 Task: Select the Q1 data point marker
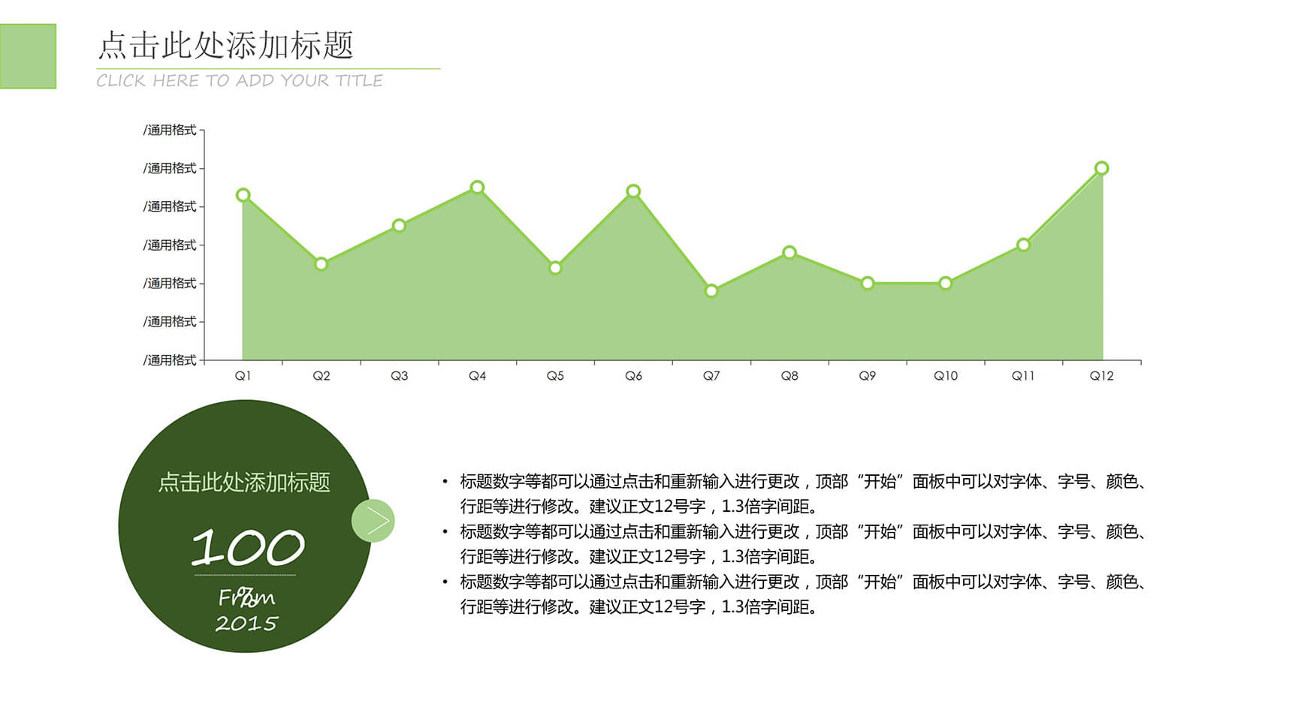click(243, 195)
